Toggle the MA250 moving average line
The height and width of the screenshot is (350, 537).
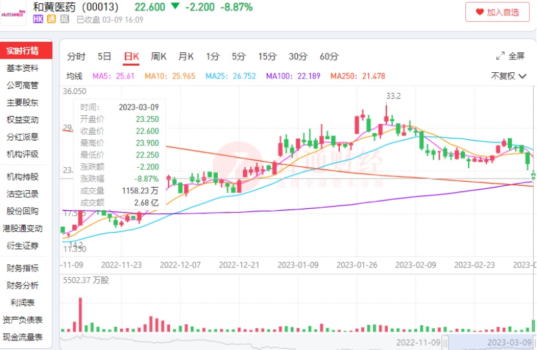[357, 76]
